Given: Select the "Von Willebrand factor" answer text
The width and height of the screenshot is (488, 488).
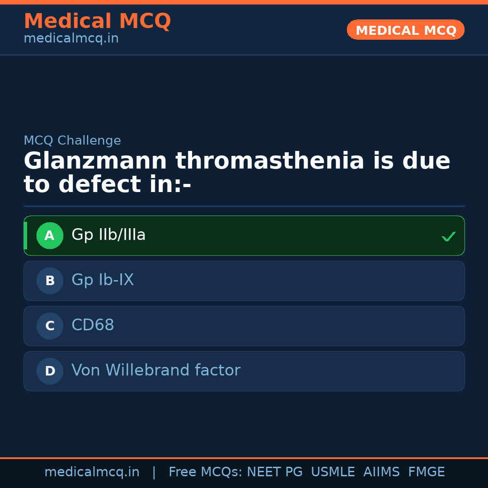Looking at the screenshot, I should point(156,371).
